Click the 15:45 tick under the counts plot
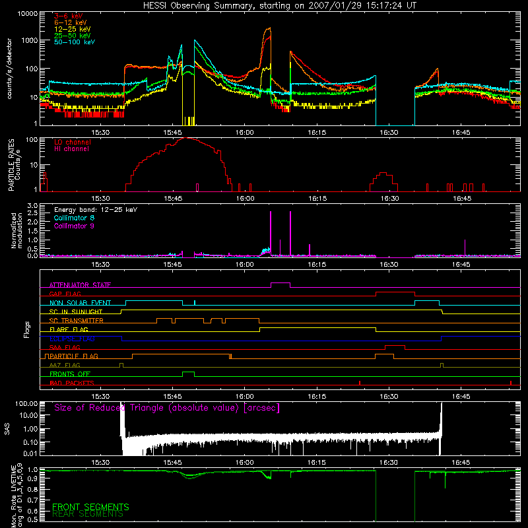 pyautogui.click(x=173, y=133)
